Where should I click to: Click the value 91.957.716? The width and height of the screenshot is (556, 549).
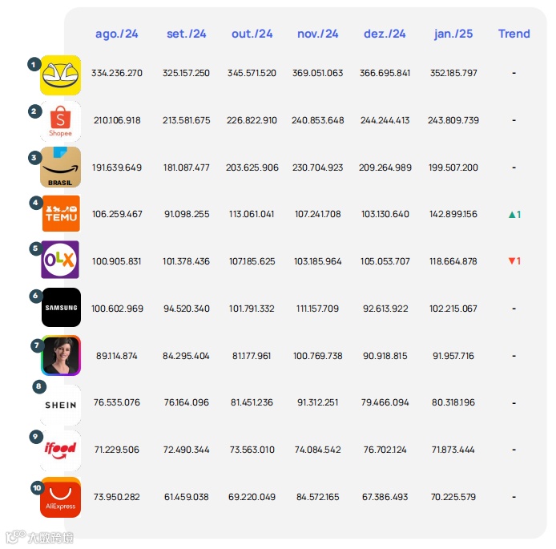[453, 356]
